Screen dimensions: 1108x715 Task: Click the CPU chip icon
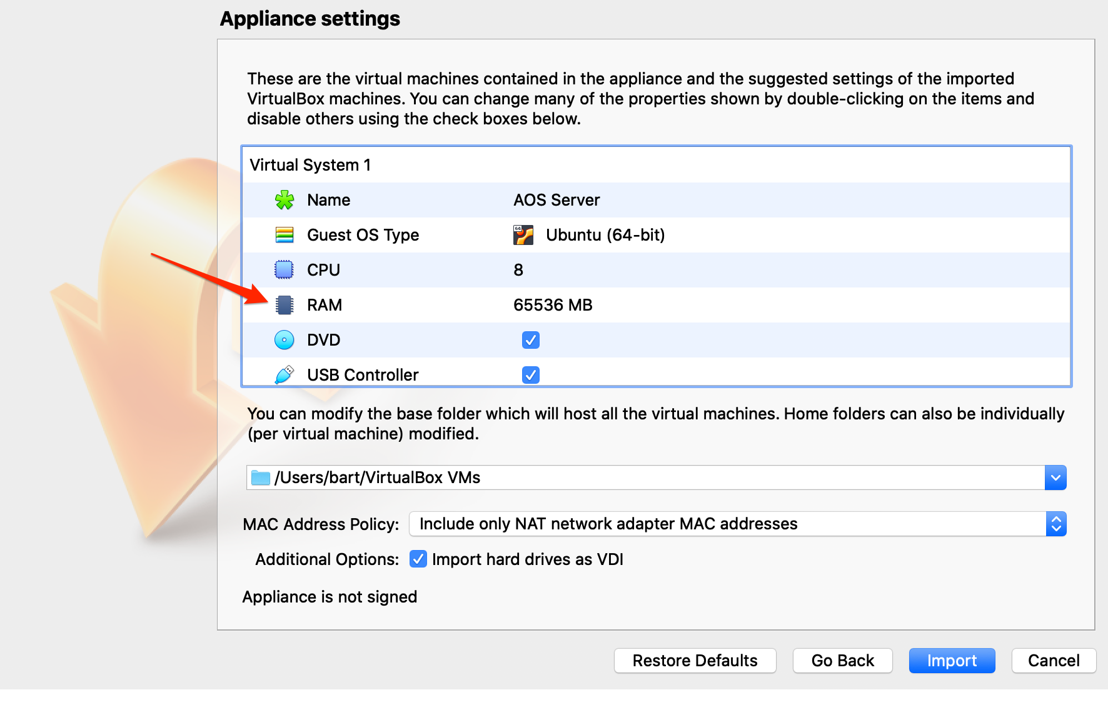285,270
